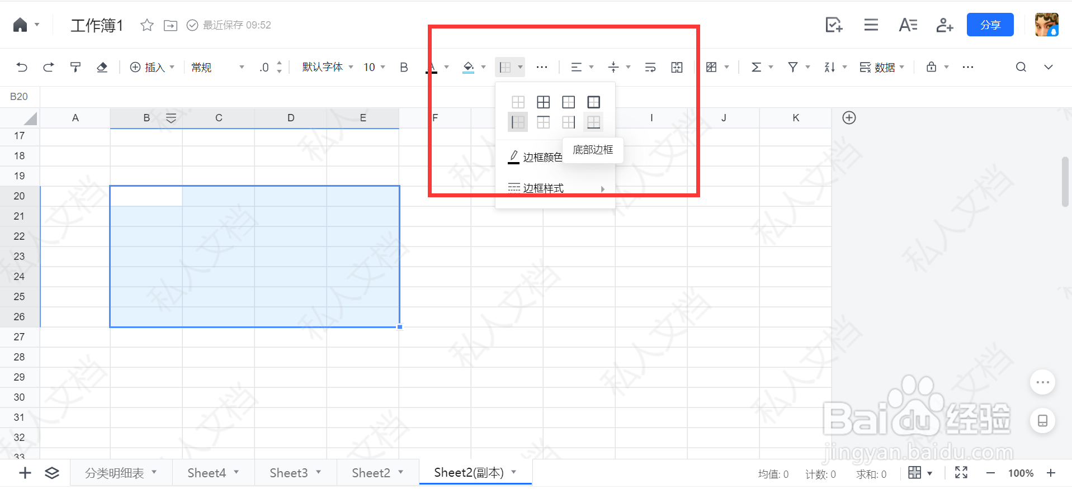Open the font size 10 dropdown

pyautogui.click(x=375, y=67)
